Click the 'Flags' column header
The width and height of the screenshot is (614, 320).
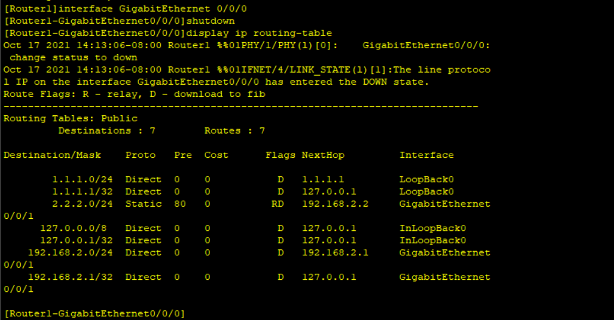tap(280, 155)
